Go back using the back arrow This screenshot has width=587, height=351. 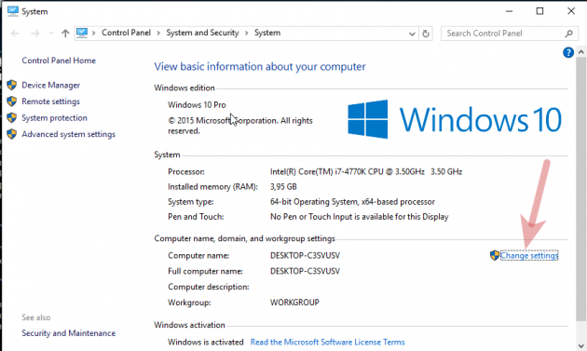15,34
